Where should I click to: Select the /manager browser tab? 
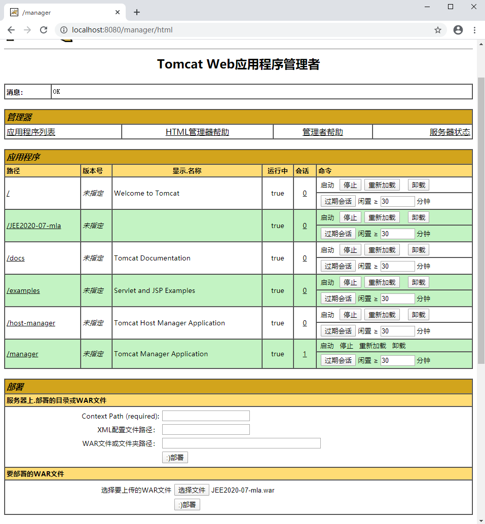65,12
